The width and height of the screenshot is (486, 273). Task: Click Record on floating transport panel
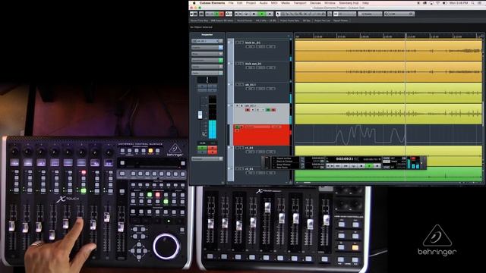[377, 166]
